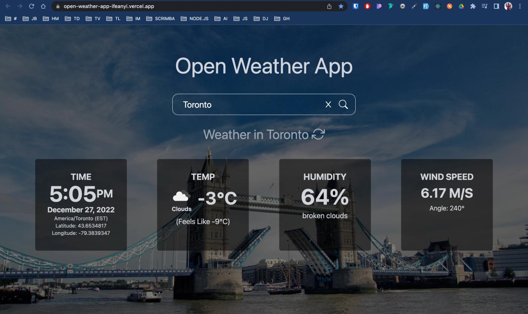This screenshot has width=528, height=314.
Task: Open the Extensions puzzle piece menu
Action: coord(473,6)
